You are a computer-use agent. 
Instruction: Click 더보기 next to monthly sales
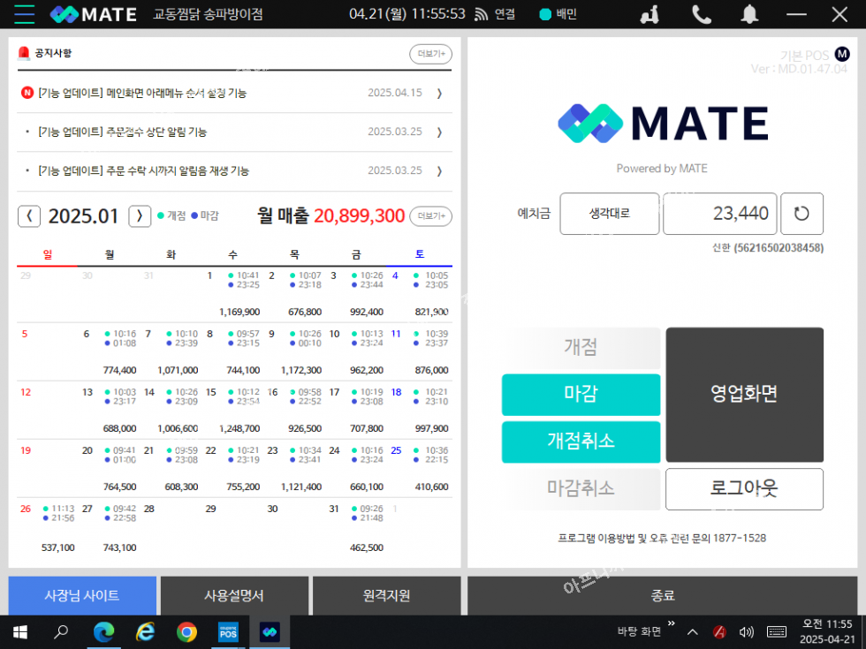tap(430, 215)
